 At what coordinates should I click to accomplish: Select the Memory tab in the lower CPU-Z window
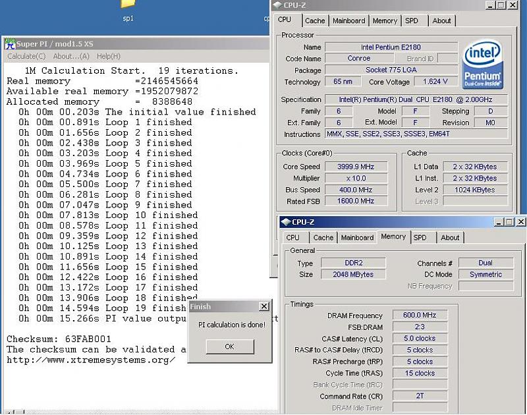pyautogui.click(x=393, y=236)
